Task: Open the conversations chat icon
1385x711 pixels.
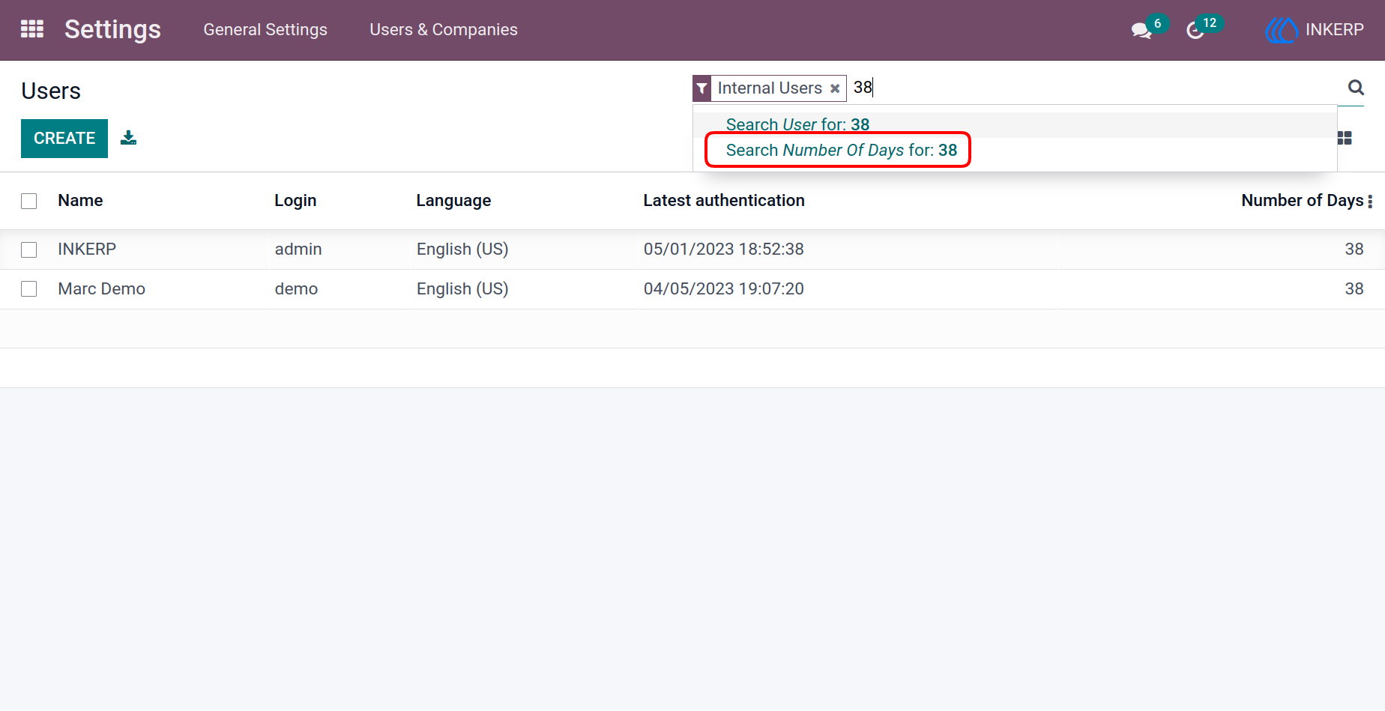Action: pyautogui.click(x=1141, y=31)
